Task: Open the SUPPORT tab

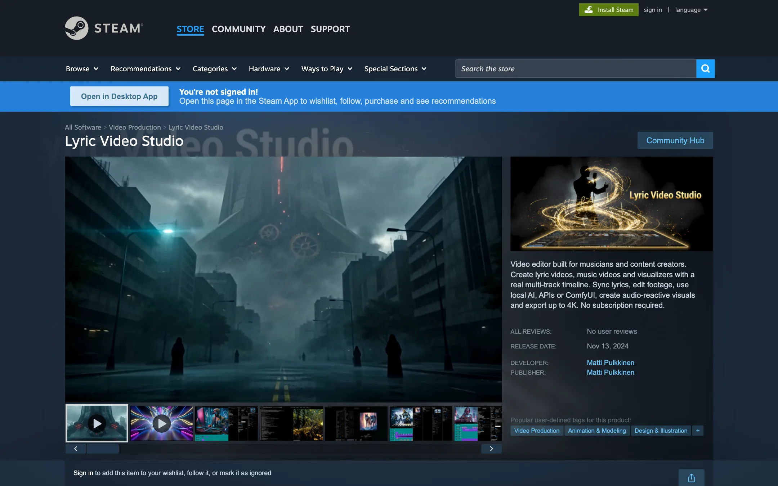Action: (330, 29)
